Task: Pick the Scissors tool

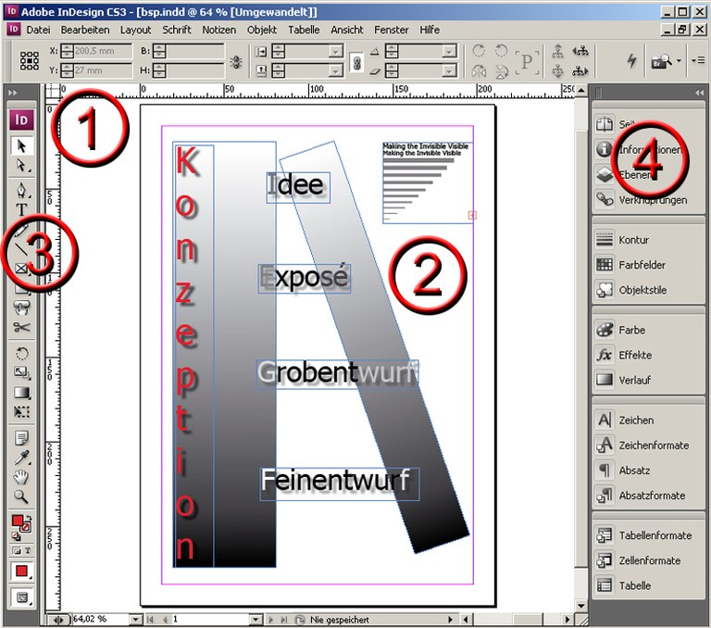Action: 21,327
